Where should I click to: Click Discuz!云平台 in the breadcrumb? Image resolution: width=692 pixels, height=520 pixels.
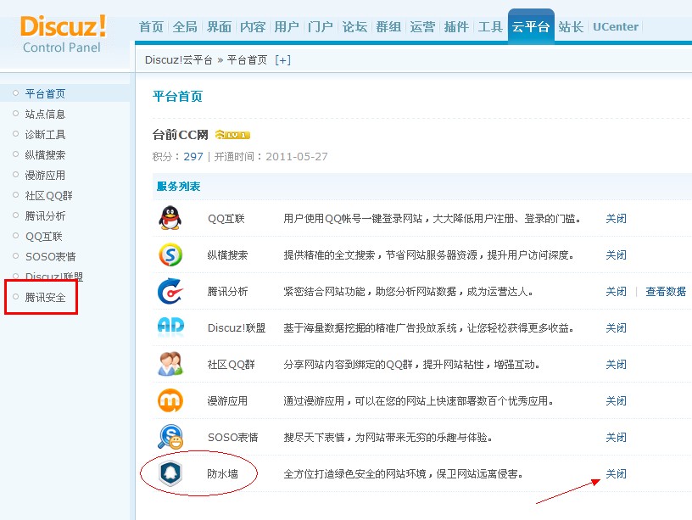tap(179, 60)
